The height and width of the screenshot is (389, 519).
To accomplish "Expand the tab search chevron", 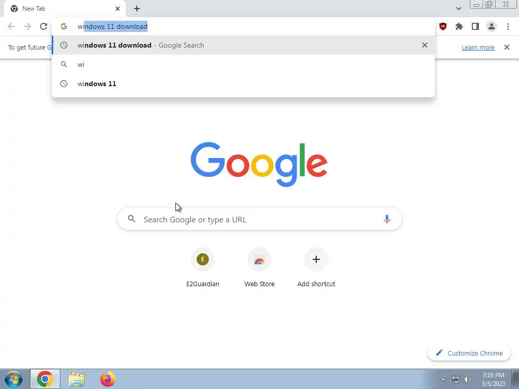I will (458, 9).
